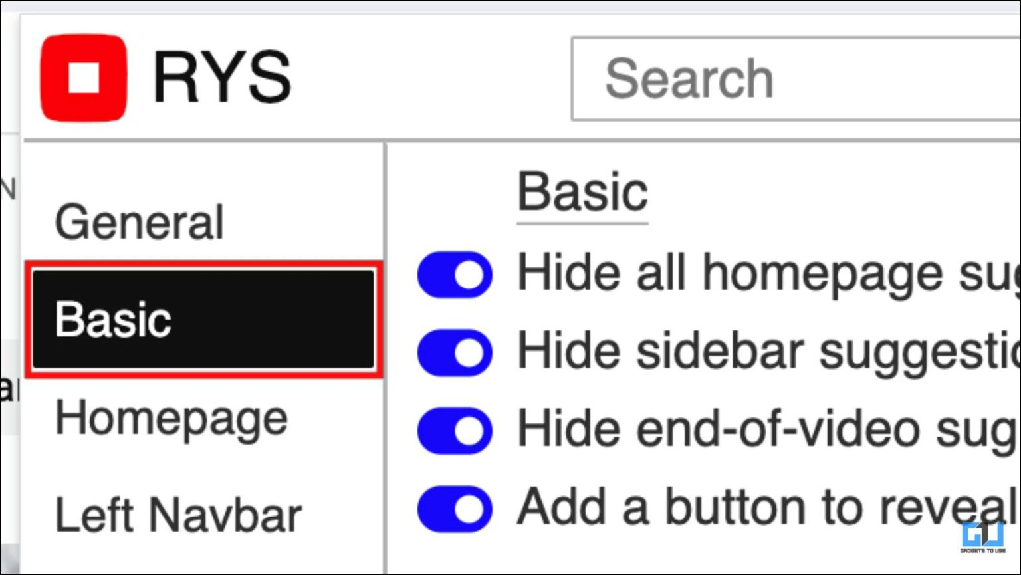Click the 'Basic' heading above the toggles
Screen dimensions: 1021x575
pos(583,193)
